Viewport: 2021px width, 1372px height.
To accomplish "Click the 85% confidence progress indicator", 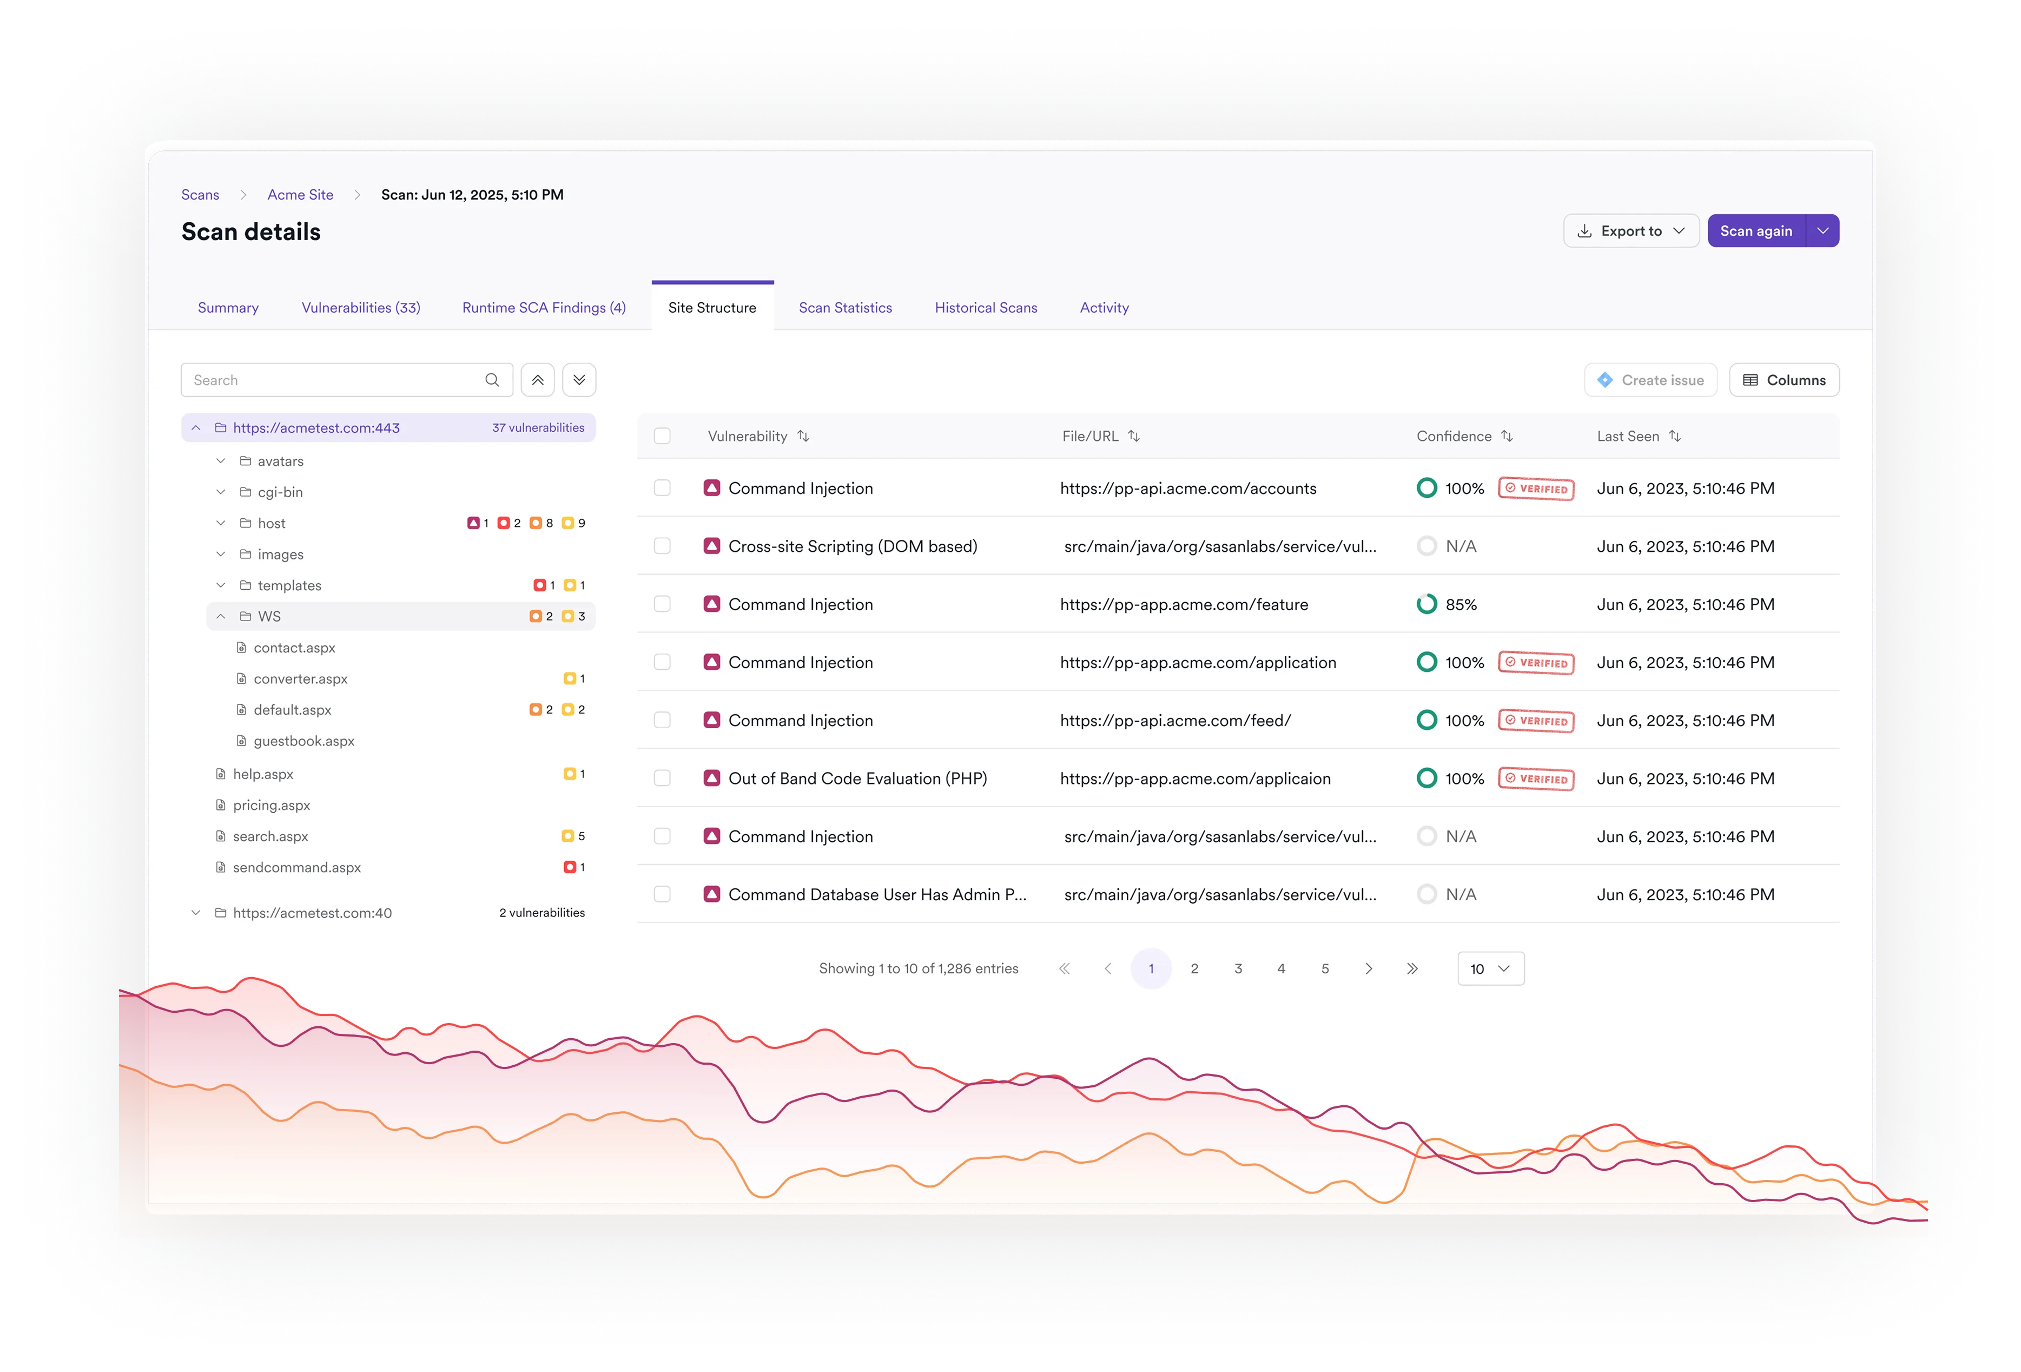I will pyautogui.click(x=1427, y=604).
